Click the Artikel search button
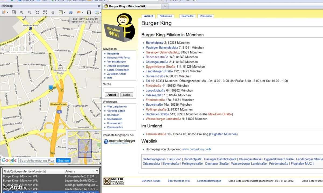 [112, 95]
